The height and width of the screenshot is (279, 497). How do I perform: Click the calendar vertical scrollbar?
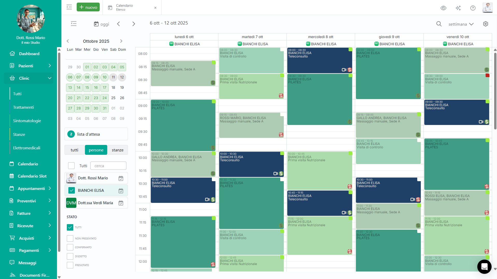click(x=495, y=91)
